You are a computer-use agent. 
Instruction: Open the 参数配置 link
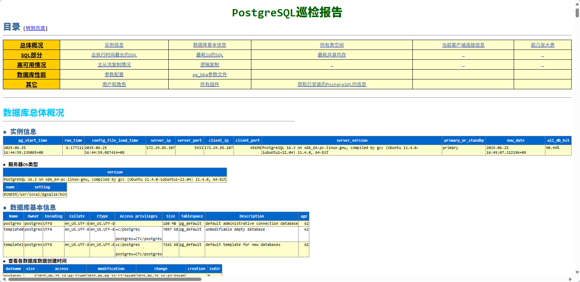click(x=114, y=74)
